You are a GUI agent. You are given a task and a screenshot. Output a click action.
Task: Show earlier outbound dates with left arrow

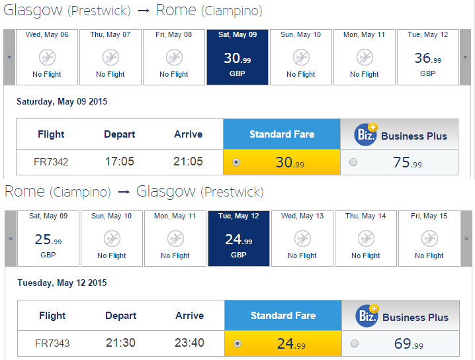[9, 57]
